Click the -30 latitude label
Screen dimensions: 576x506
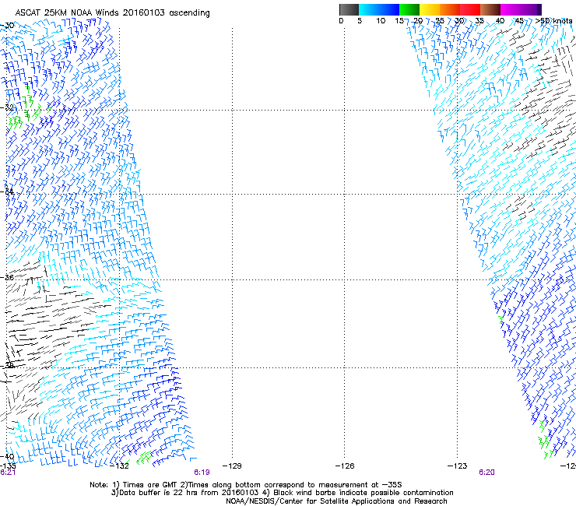(7, 26)
